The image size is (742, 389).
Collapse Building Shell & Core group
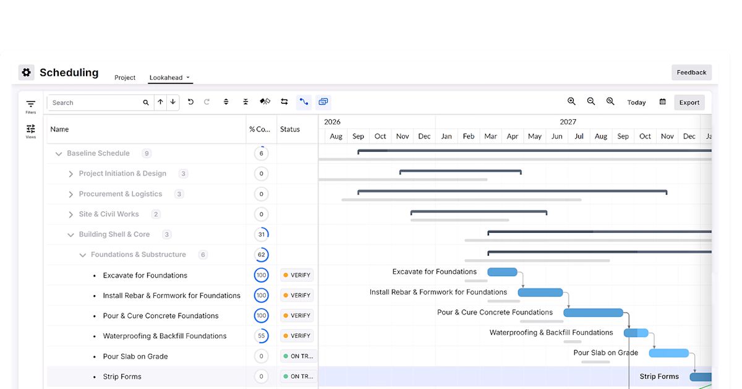point(71,235)
